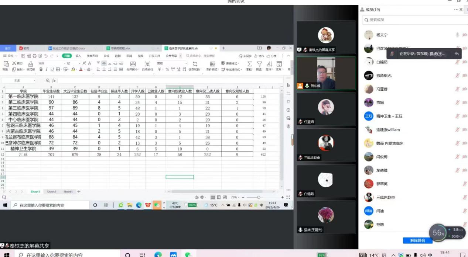Open the 数据 (Data) ribbon tab
The height and width of the screenshot is (257, 468).
118,56
